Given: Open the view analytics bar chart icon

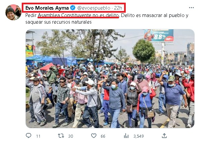Looking at the screenshot, I should (126, 136).
